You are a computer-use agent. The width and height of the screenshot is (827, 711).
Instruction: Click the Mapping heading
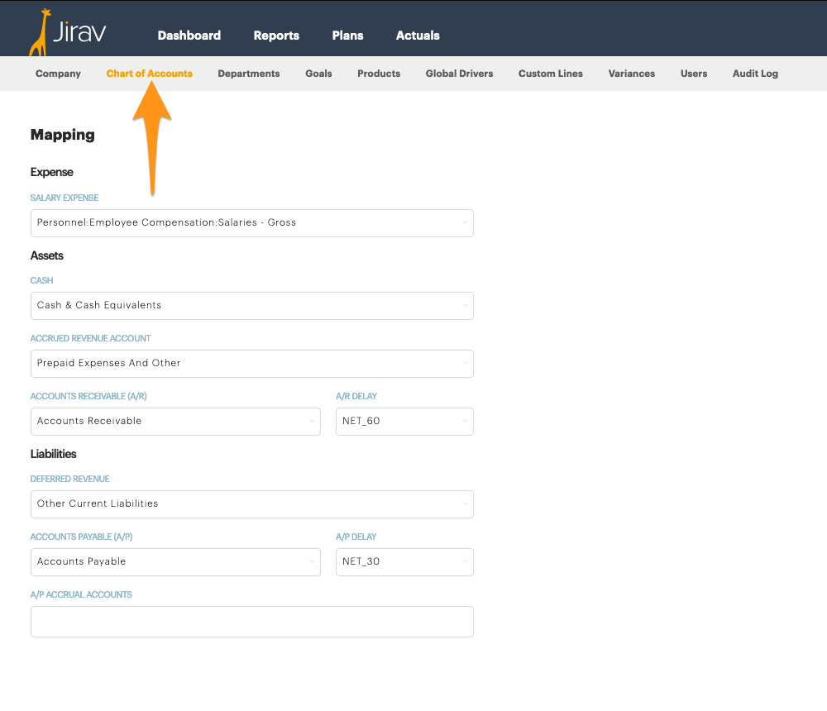(63, 135)
